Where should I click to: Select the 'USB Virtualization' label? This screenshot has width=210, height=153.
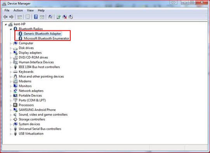click(31, 134)
